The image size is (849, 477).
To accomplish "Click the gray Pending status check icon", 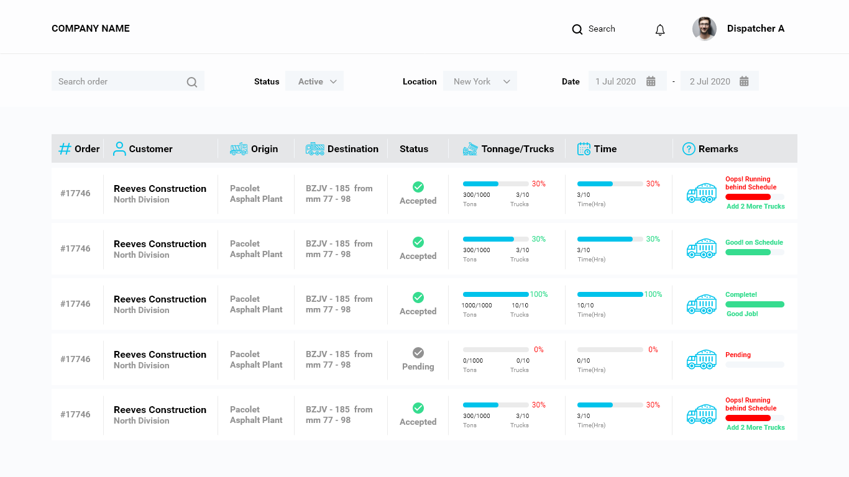I will click(x=418, y=353).
